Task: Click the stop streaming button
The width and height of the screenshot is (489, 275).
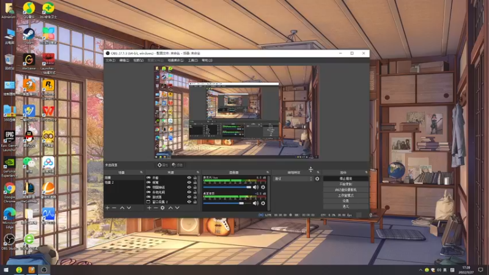Action: point(345,178)
